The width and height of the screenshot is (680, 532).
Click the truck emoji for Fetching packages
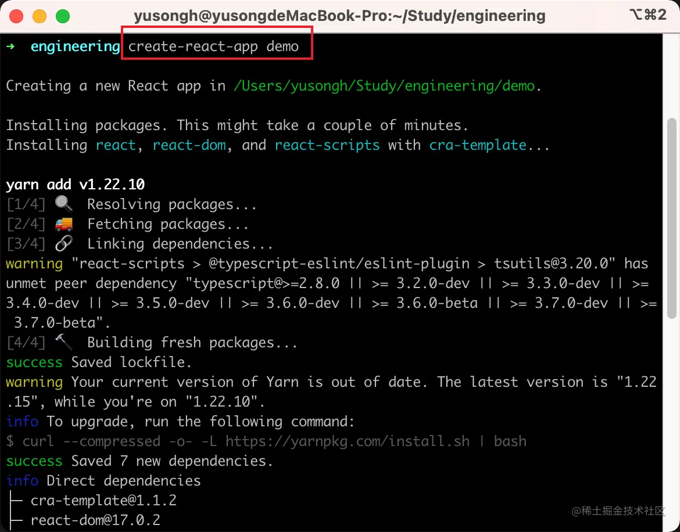click(x=64, y=224)
